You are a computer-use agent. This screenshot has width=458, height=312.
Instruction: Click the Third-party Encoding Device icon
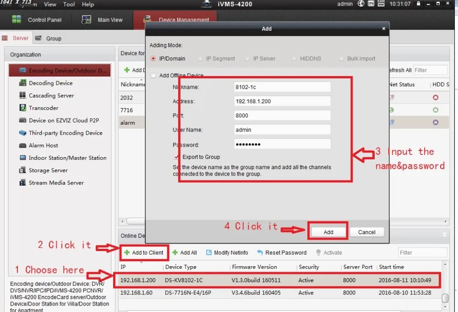[22, 132]
